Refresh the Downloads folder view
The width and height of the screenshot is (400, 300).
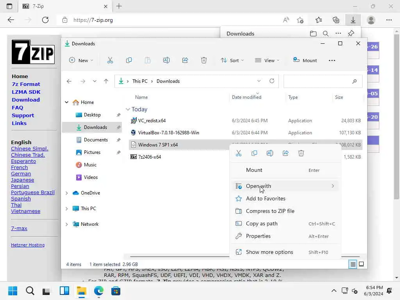tap(272, 81)
